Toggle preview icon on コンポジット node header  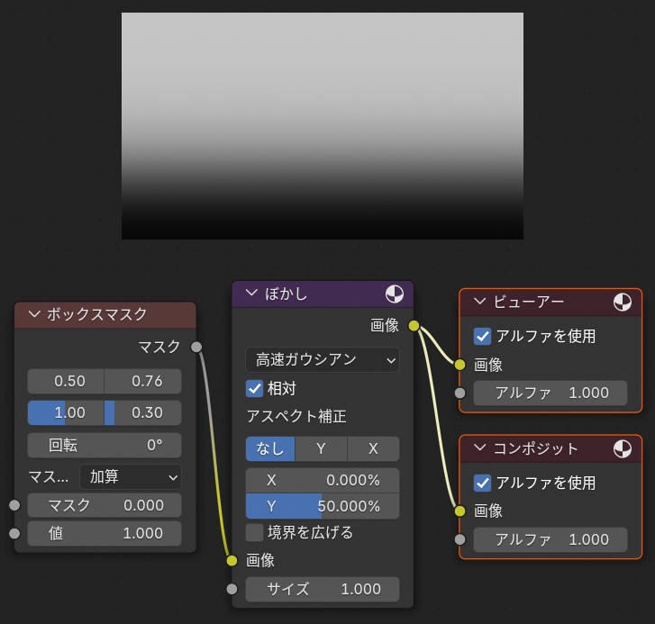(x=623, y=449)
